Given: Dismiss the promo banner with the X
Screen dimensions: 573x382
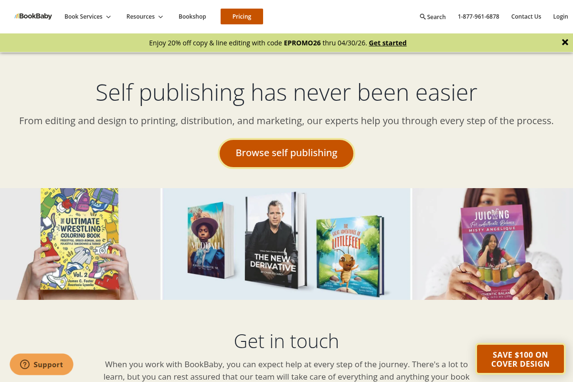Looking at the screenshot, I should click(565, 42).
